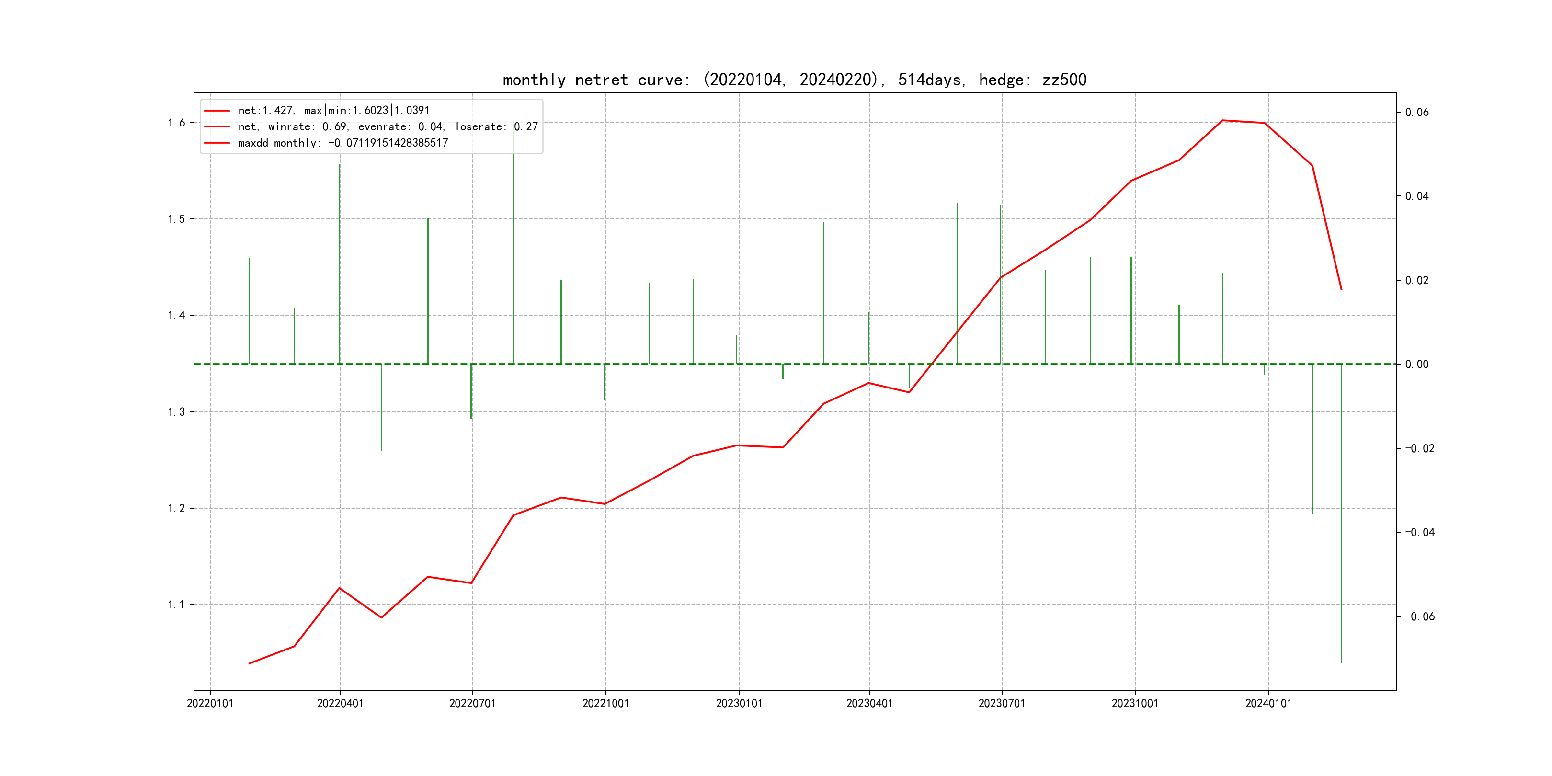Click x-axis tick label 20230701

point(1002,703)
